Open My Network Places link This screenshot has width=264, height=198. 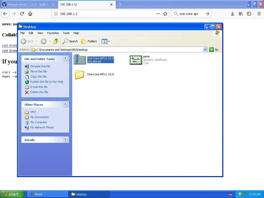pyautogui.click(x=42, y=127)
